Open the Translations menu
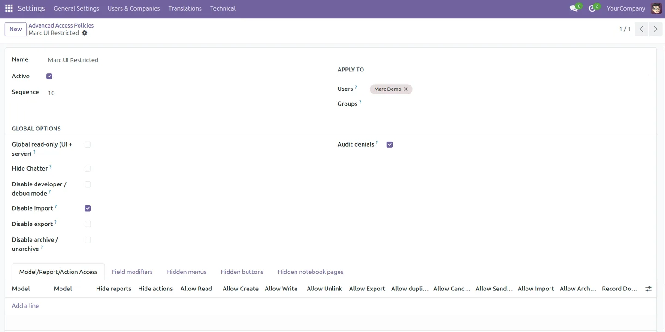The width and height of the screenshot is (665, 332). coord(185,8)
